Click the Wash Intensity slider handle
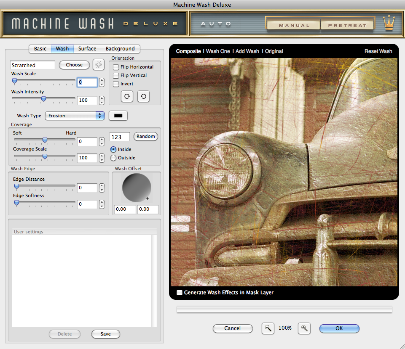Screen dimensions: 405x349 (x=44, y=99)
